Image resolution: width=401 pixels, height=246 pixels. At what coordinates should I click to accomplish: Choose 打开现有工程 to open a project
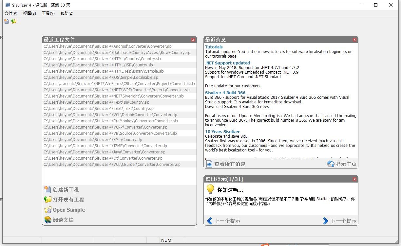[x=68, y=200]
